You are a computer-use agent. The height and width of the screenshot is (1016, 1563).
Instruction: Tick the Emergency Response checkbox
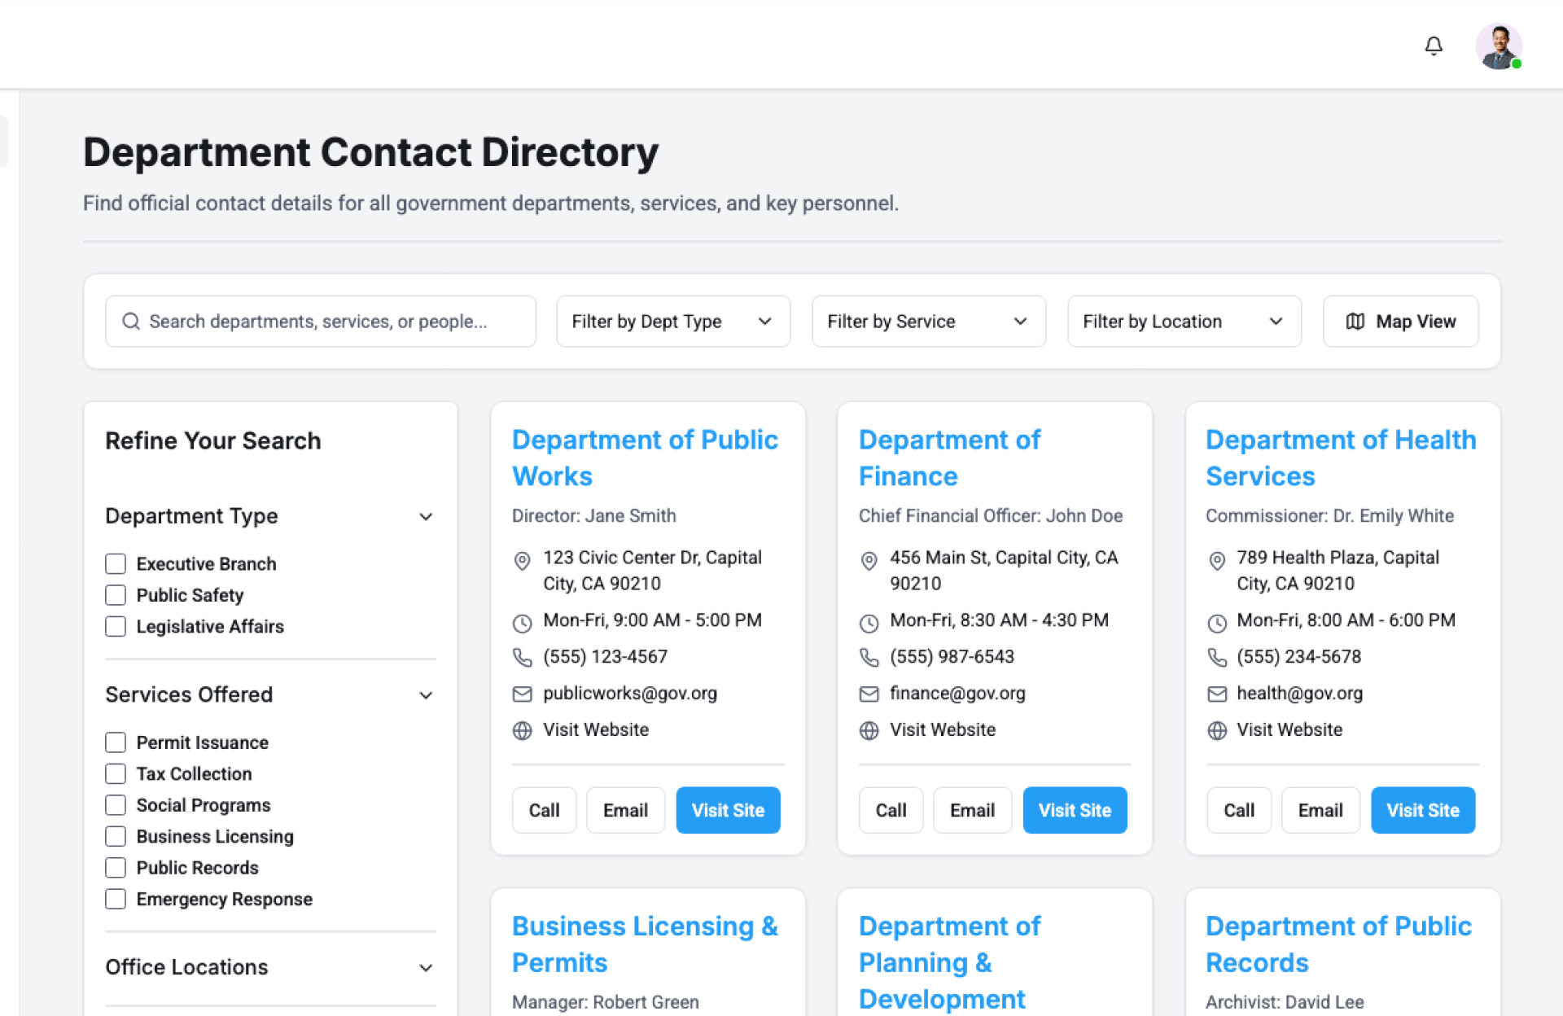[116, 900]
